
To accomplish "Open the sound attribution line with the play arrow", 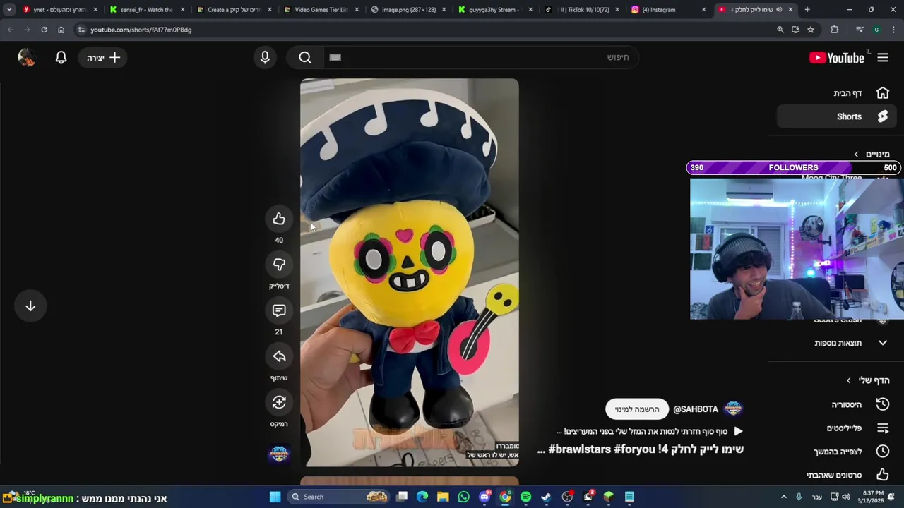I will tap(650, 431).
